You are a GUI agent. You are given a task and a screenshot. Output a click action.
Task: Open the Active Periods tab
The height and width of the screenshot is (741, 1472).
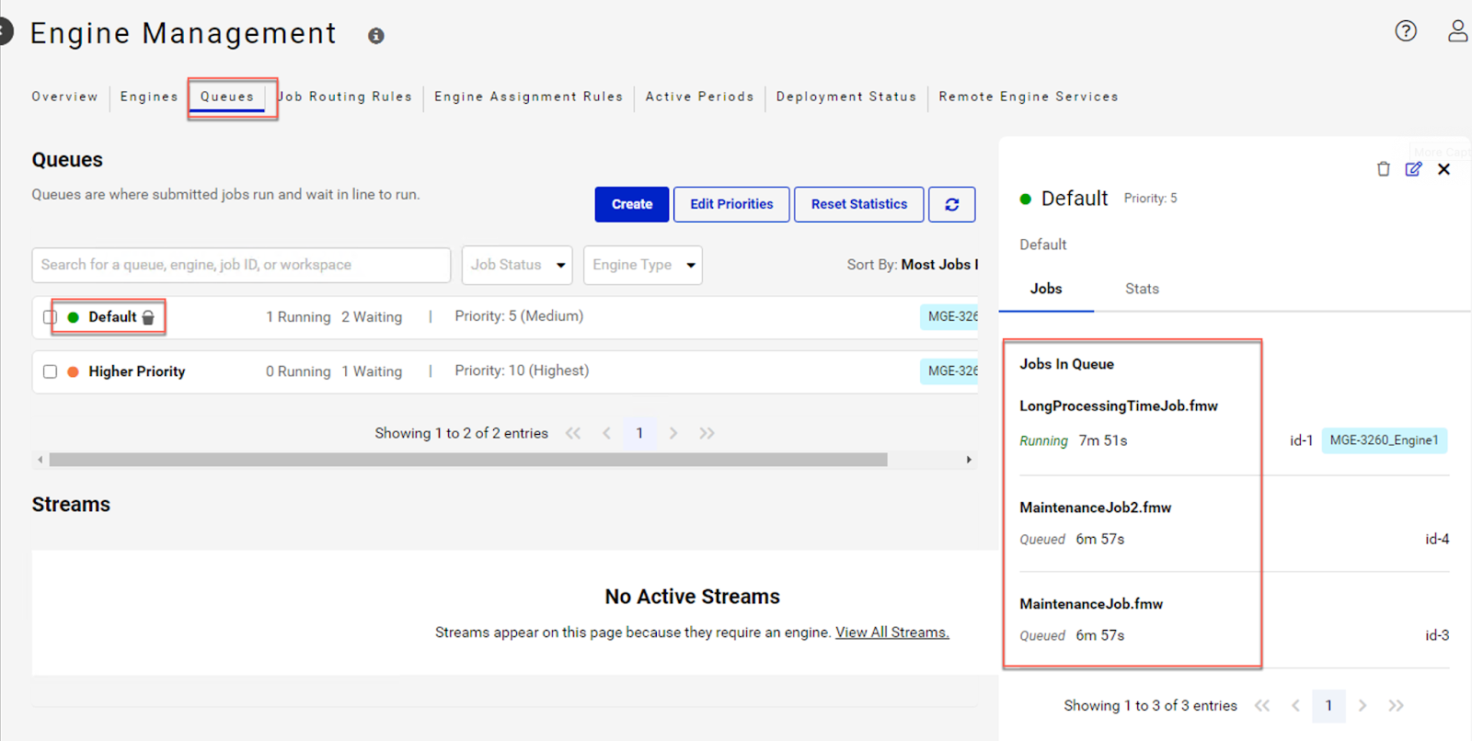tap(700, 97)
